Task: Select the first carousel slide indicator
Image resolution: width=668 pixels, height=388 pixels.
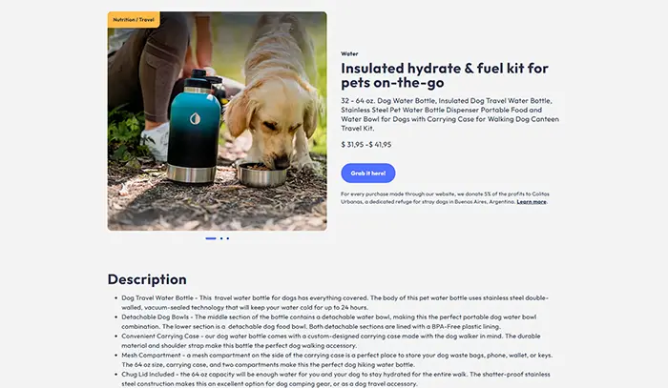Action: point(210,237)
